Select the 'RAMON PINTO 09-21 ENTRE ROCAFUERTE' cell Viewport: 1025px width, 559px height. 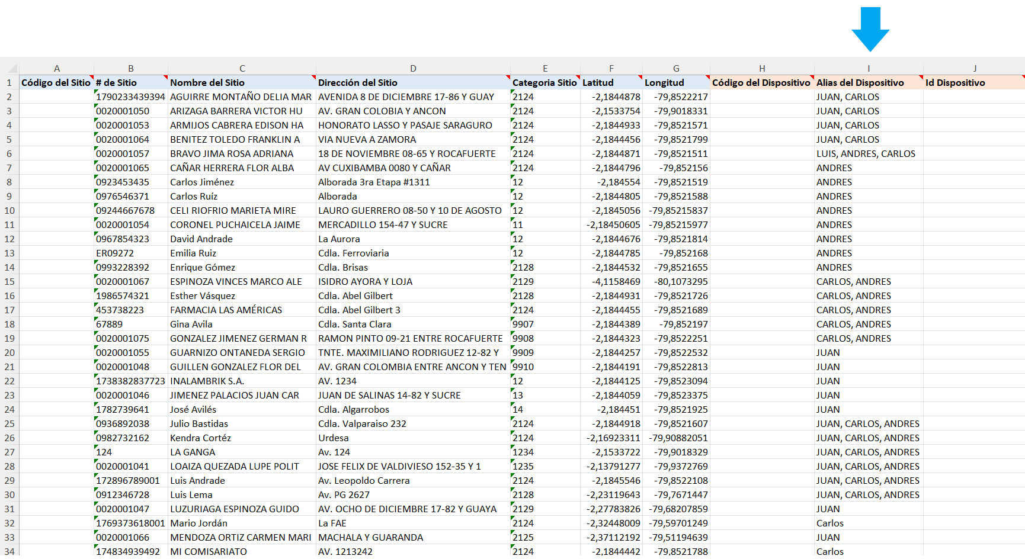(413, 338)
